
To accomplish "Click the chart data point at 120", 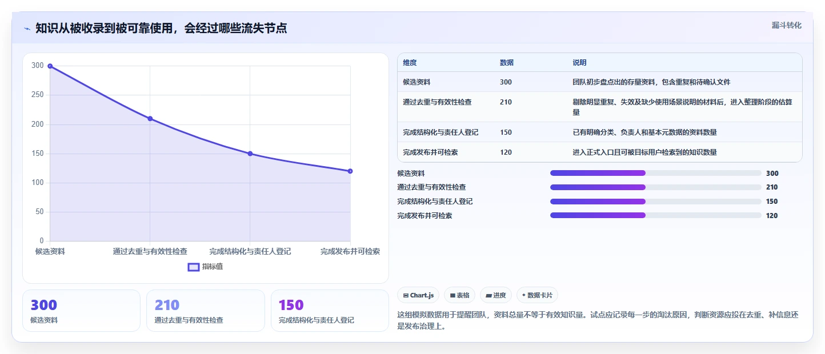I will point(350,171).
